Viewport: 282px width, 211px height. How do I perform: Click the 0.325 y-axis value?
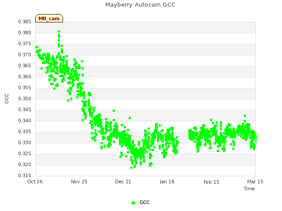[25, 153]
